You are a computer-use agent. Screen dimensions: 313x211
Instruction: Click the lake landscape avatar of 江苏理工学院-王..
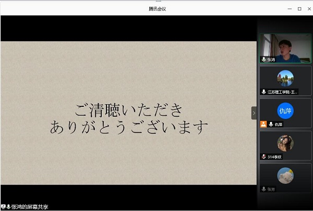click(x=285, y=78)
